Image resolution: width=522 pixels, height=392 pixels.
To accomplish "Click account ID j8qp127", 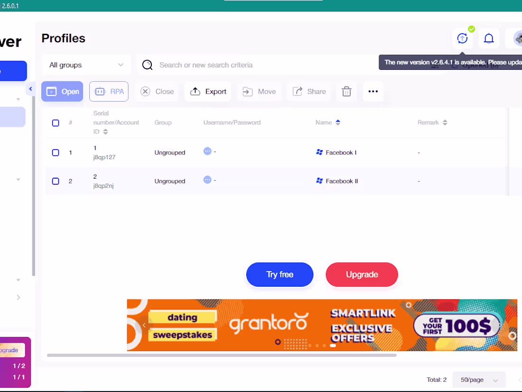I will tap(104, 157).
